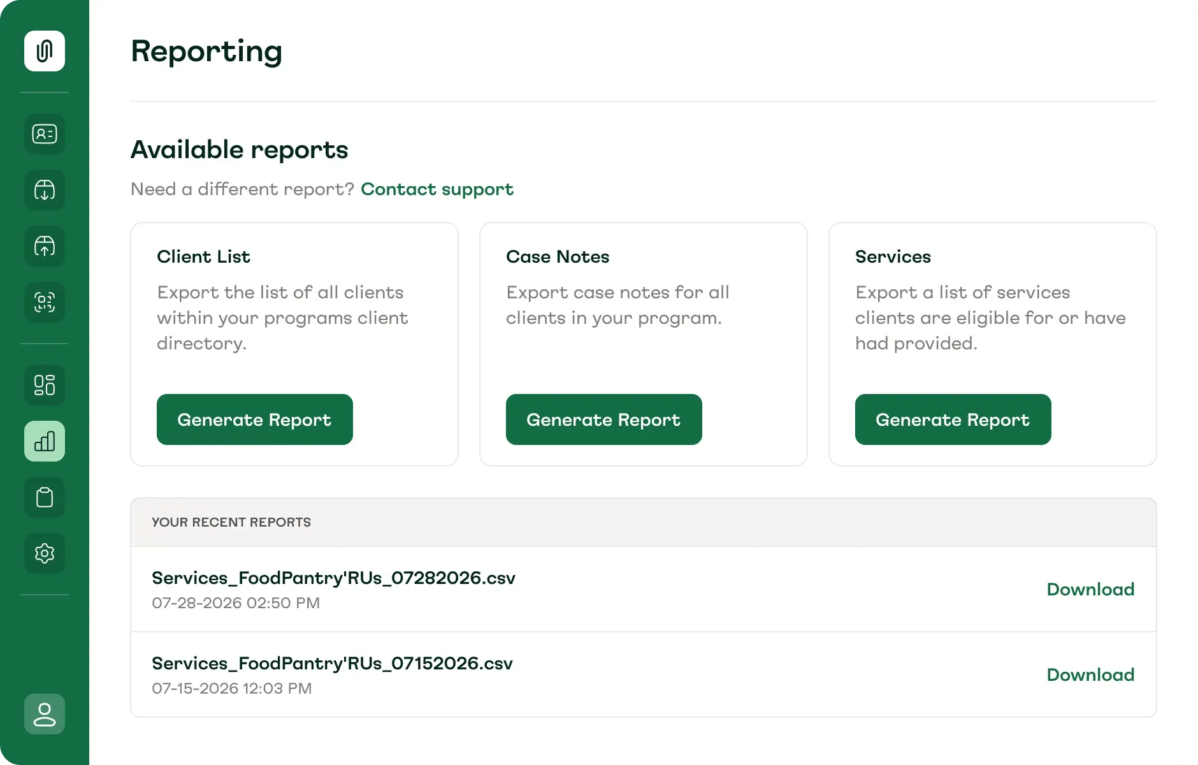1198x765 pixels.
Task: Click the Case Notes card title
Action: click(558, 256)
